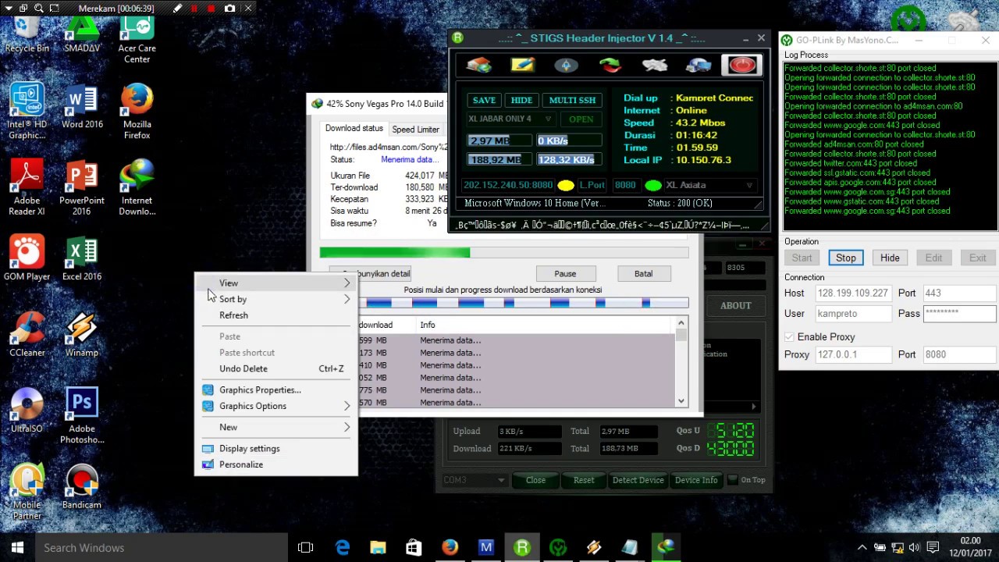The height and width of the screenshot is (562, 999).
Task: Click Batal in the IDM download window
Action: pos(643,274)
